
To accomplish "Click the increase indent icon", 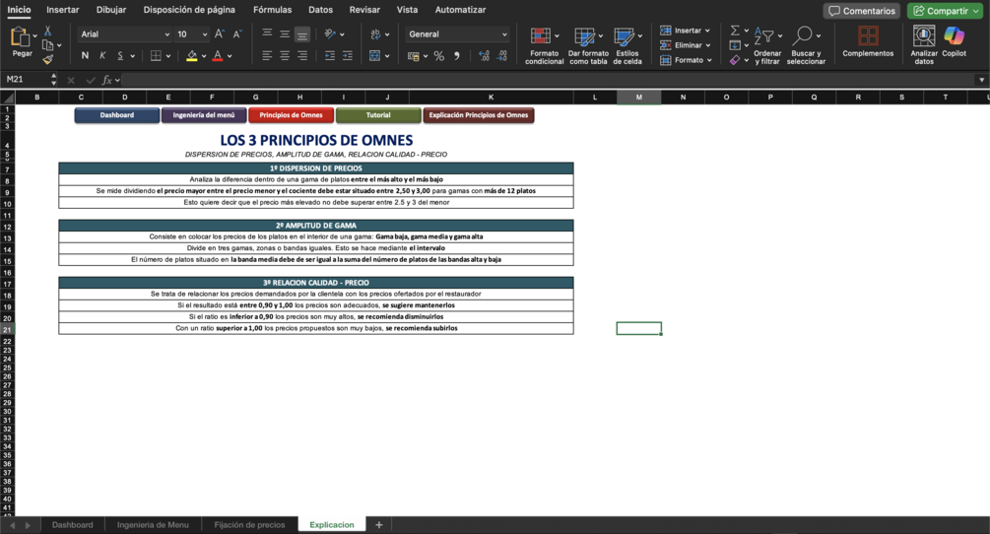I will (348, 55).
